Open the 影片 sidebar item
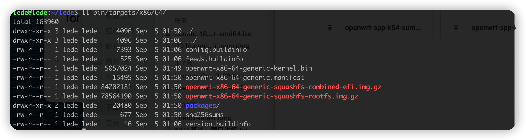Viewport: 526px width, 140px height. (112, 46)
